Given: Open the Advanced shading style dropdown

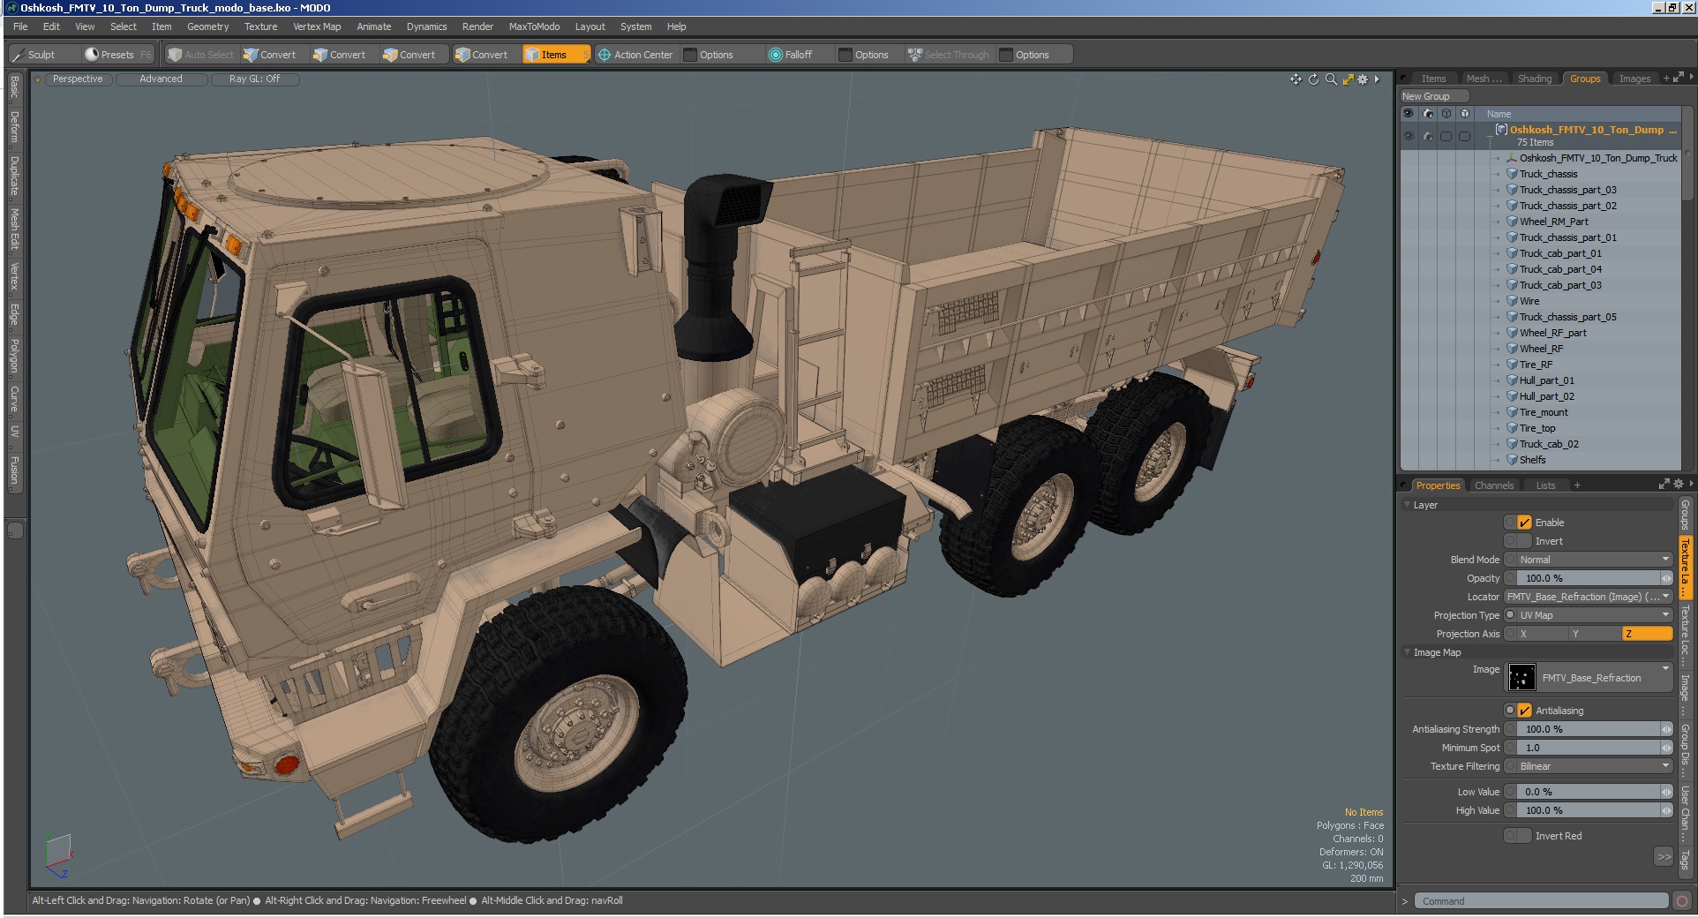Looking at the screenshot, I should click(161, 79).
